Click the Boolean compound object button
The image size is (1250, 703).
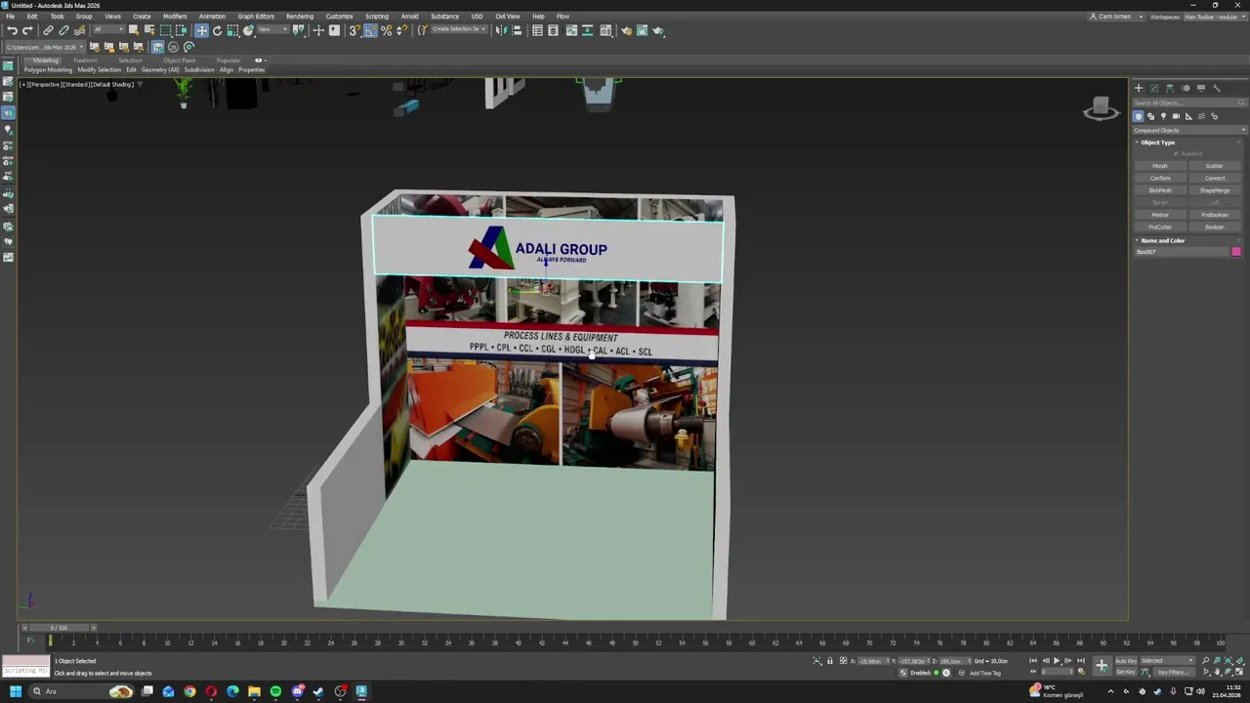pos(1215,227)
